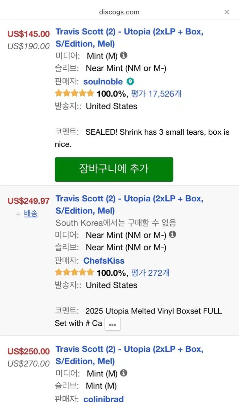Click info icon beside third listing's Mint (M)
The width and height of the screenshot is (239, 402).
click(124, 373)
